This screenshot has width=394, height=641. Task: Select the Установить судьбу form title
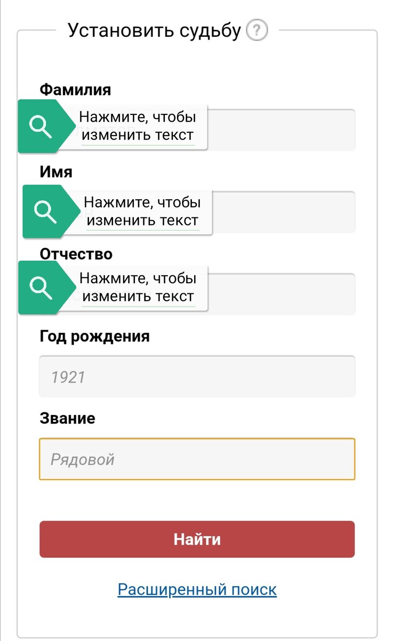pyautogui.click(x=154, y=30)
